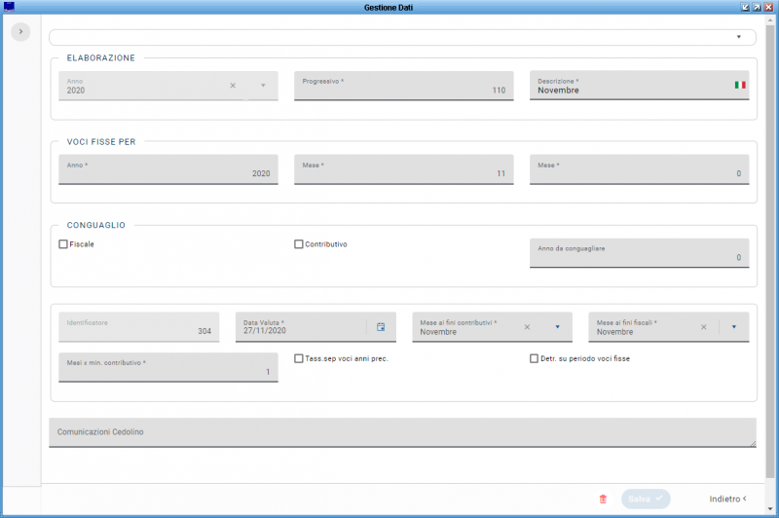Viewport: 779px width, 518px height.
Task: Click the Indietro back button
Action: 727,499
